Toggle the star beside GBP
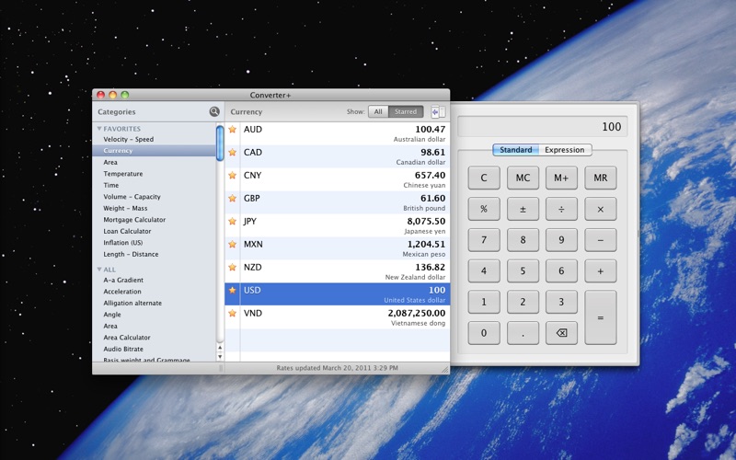This screenshot has height=460, width=736. point(233,199)
